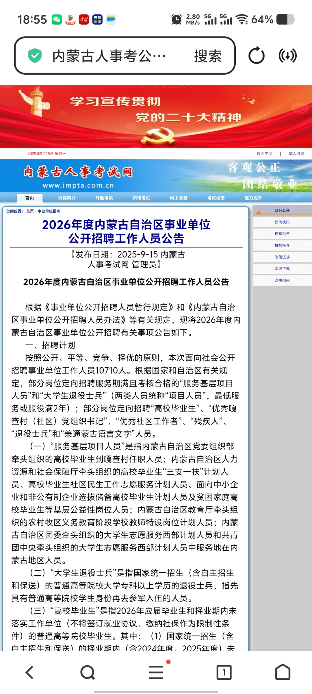
Task: Click the 设为主页 link
Action: [264, 154]
